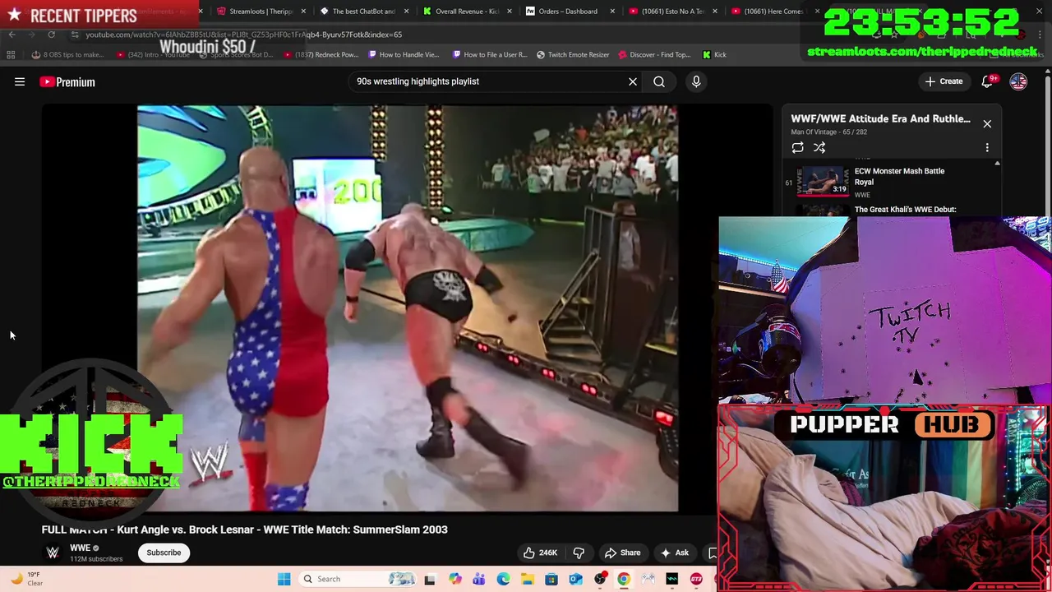Subscribe to the WWE channel
This screenshot has width=1052, height=592.
pos(164,553)
